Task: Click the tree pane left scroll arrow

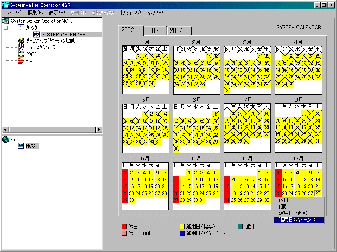Action: (6, 130)
